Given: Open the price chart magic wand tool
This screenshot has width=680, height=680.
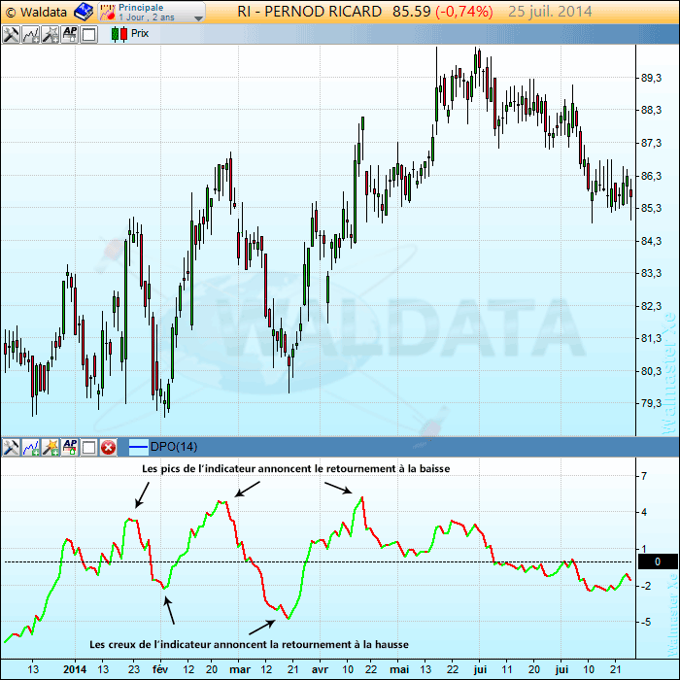Looking at the screenshot, I should (x=50, y=34).
